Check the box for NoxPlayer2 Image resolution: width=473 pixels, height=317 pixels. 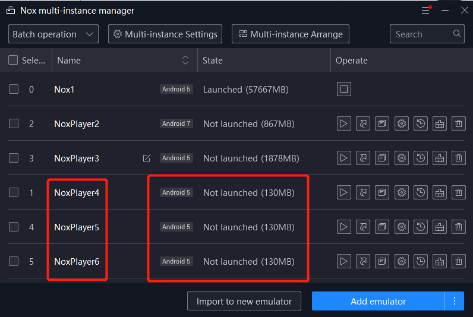click(14, 123)
